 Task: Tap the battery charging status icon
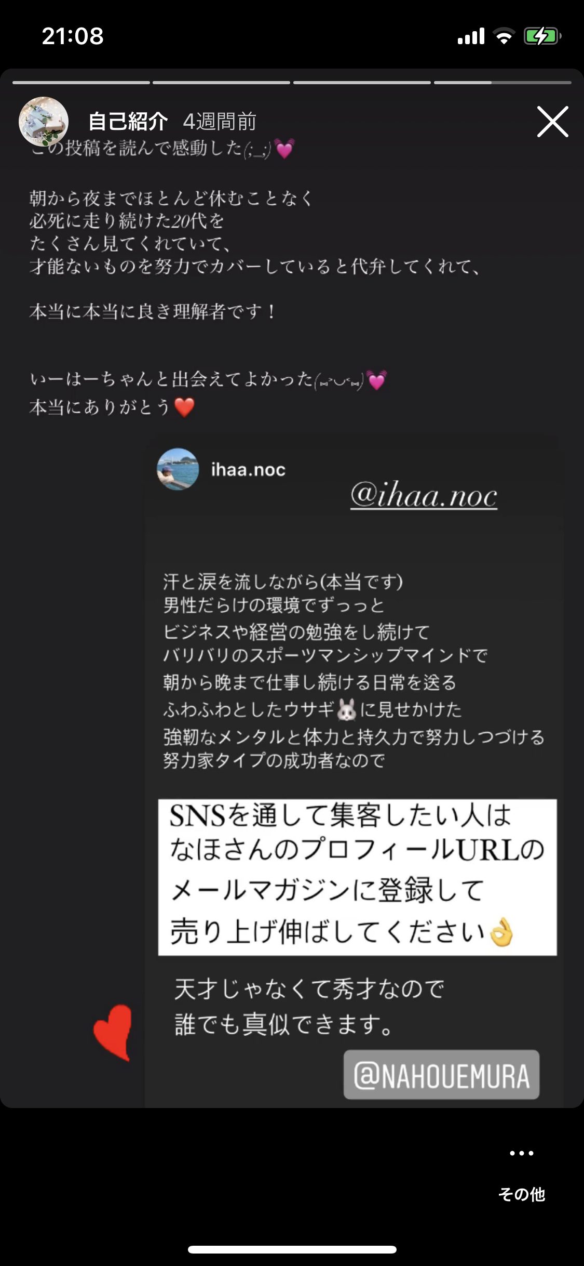point(542,36)
